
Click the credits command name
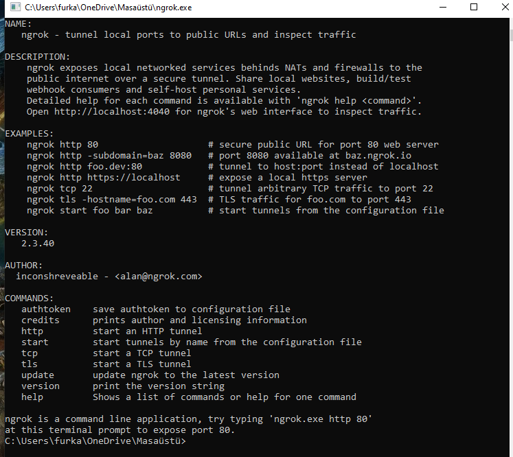pos(41,320)
